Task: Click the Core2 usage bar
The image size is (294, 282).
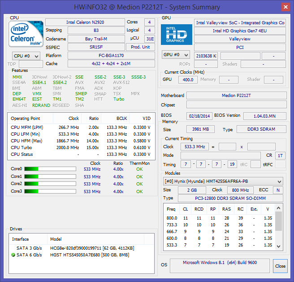Action: click(x=50, y=184)
